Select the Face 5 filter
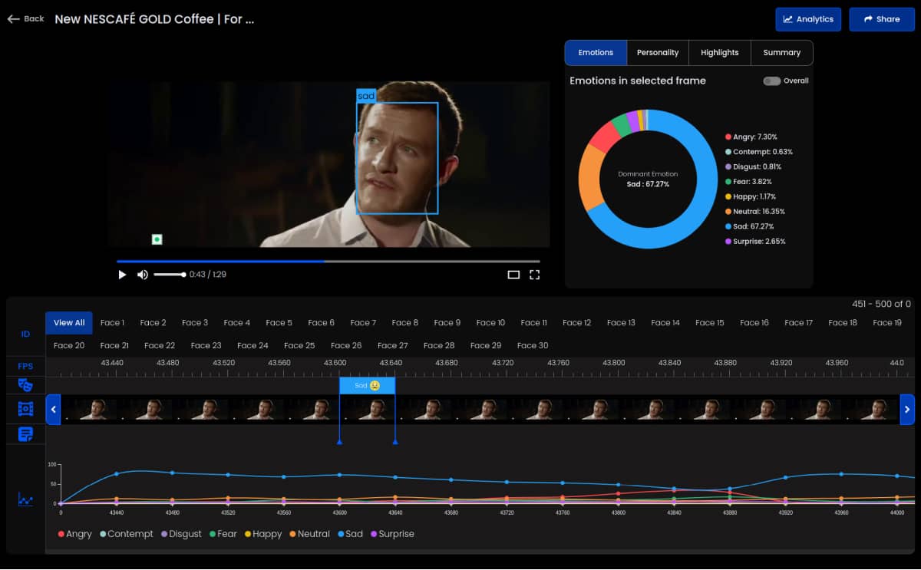The height and width of the screenshot is (570, 921). tap(279, 323)
